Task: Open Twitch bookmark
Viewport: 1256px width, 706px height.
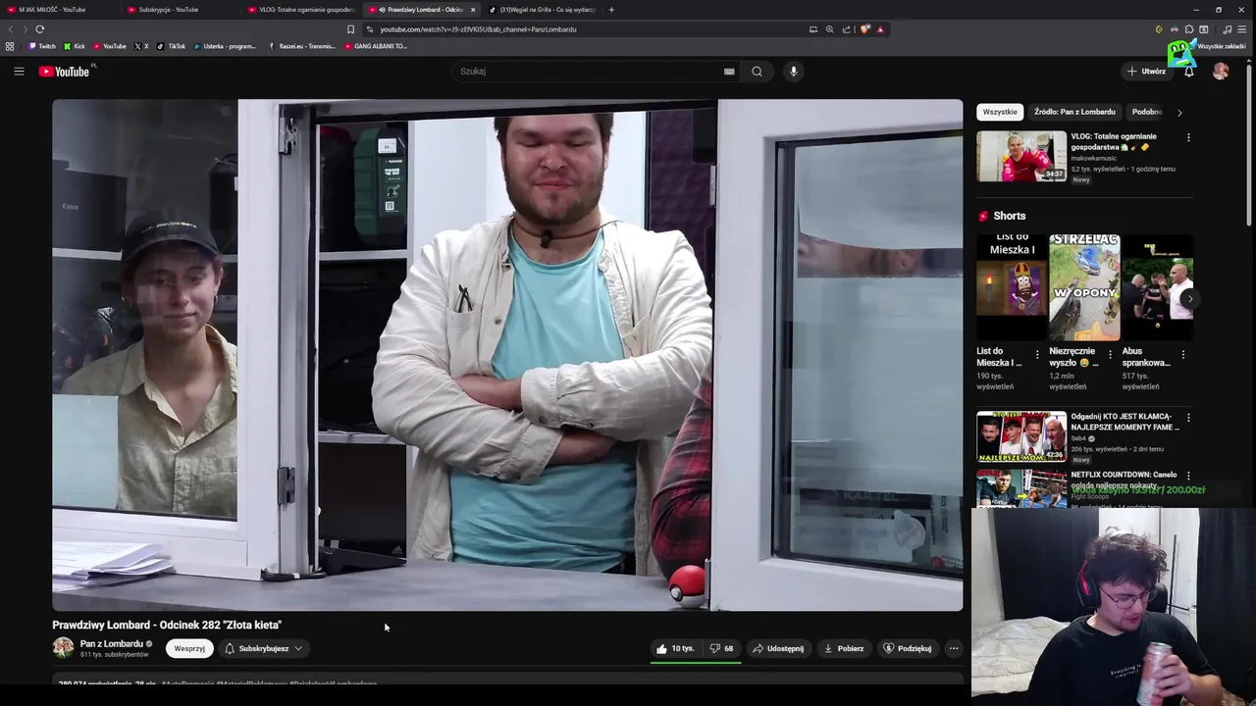Action: coord(42,46)
